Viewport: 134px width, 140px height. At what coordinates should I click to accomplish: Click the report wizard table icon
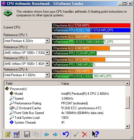pos(16,134)
